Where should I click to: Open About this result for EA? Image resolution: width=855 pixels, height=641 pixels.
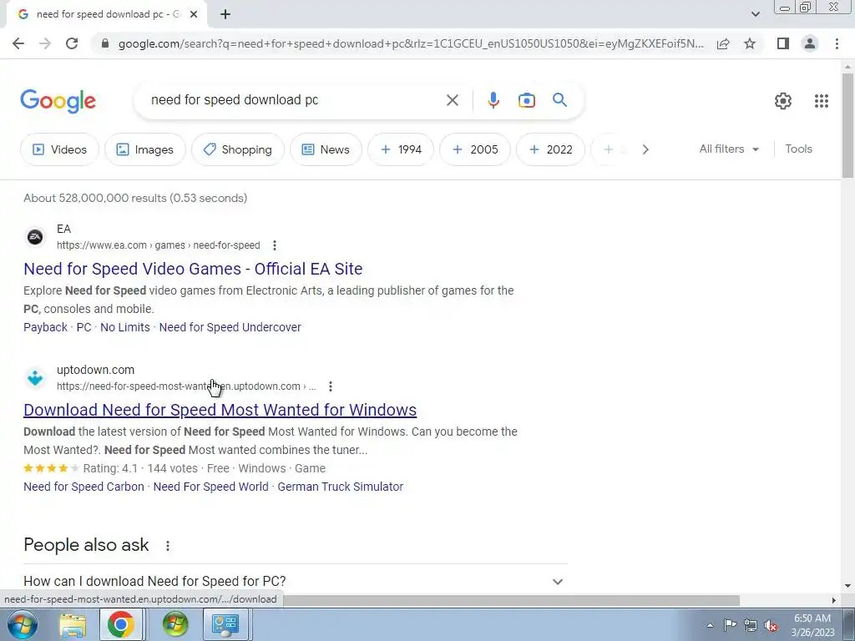pos(274,245)
